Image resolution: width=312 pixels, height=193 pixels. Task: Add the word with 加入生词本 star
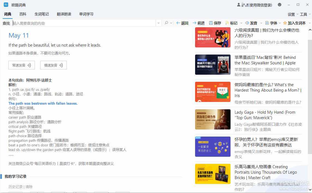[294, 23]
